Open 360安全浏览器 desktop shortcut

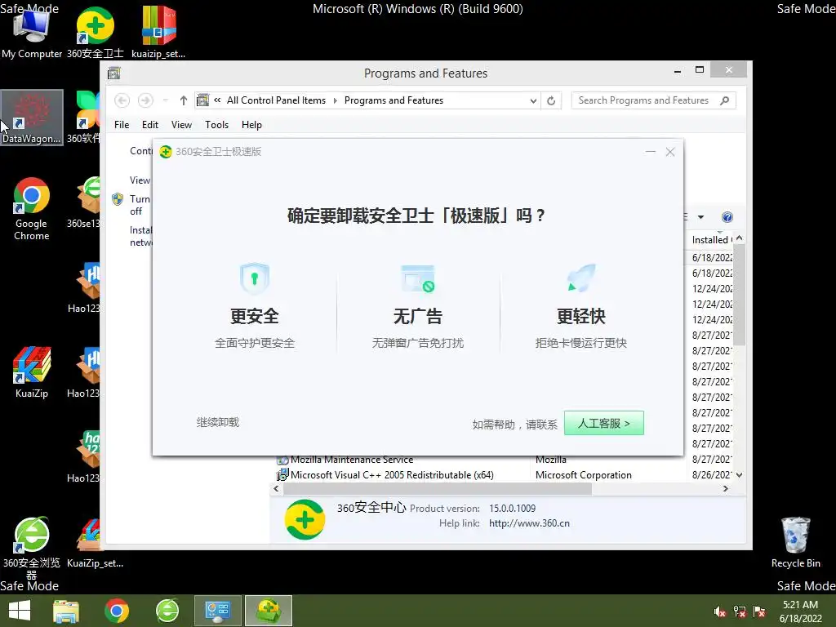coord(32,548)
